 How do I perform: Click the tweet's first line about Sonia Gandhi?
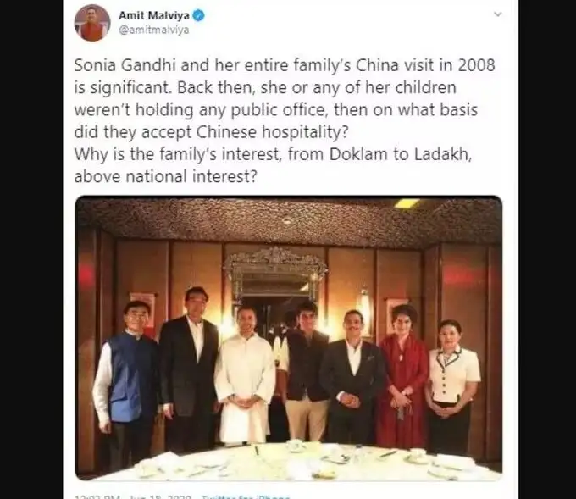pyautogui.click(x=285, y=65)
